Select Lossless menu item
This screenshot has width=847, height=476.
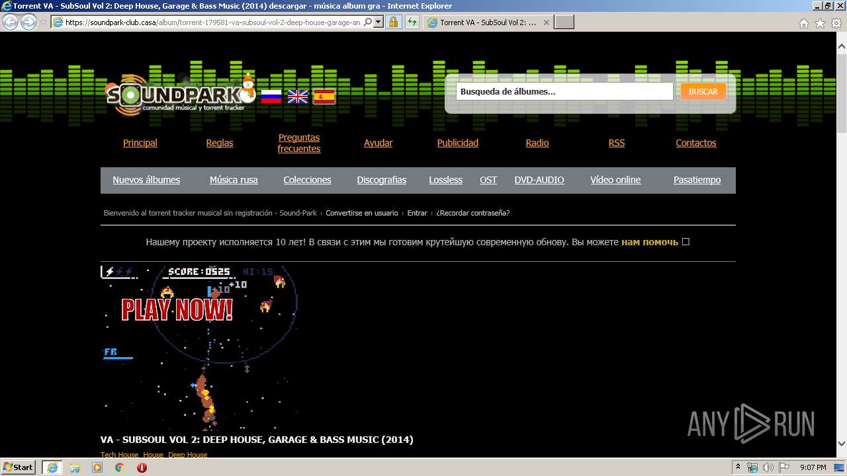click(446, 180)
